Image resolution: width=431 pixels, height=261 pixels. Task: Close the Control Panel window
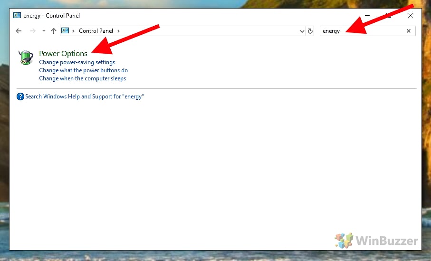(411, 15)
